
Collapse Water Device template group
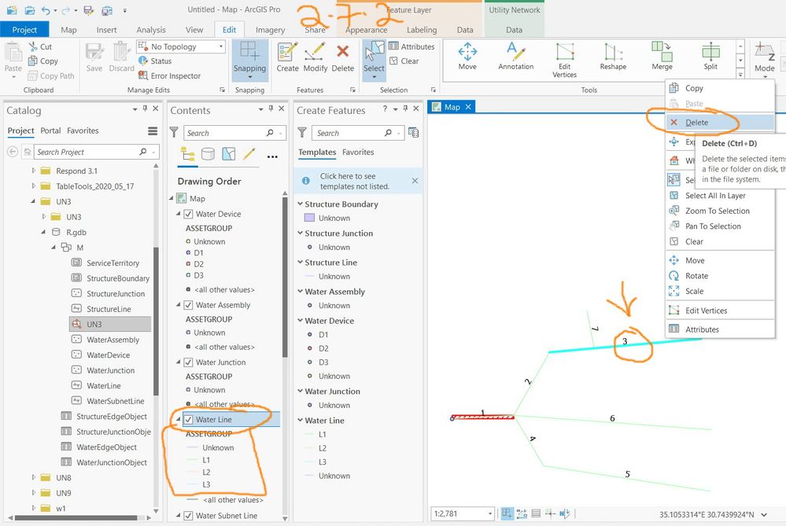click(300, 321)
